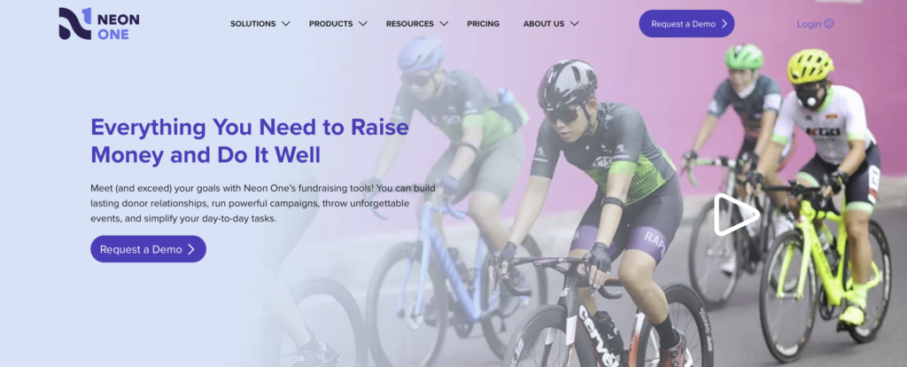Screen dimensions: 907x367
Task: Open the Products menu label
Action: coord(331,24)
